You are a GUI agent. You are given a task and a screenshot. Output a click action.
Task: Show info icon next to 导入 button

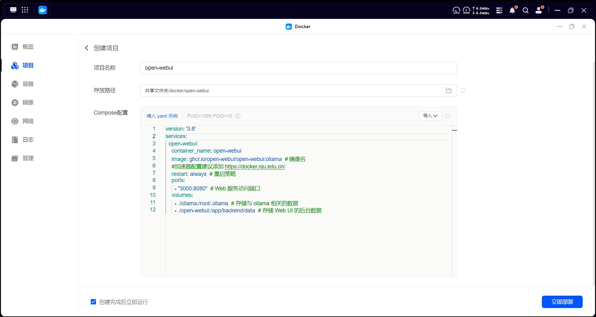coord(448,116)
